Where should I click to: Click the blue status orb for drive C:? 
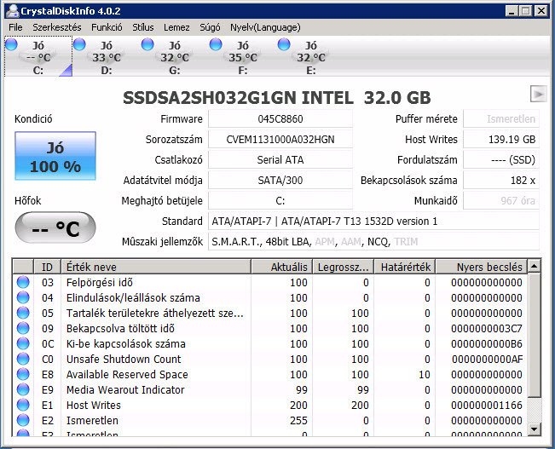coord(11,44)
